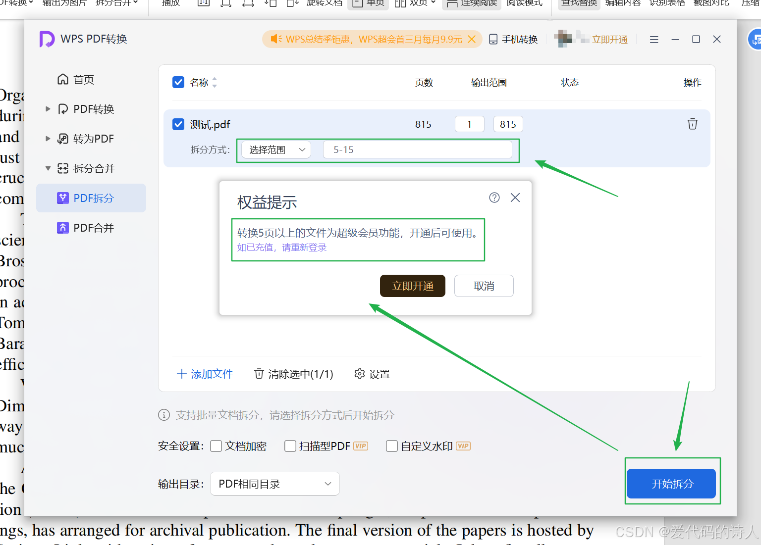761x545 pixels.
Task: Close the 权益提示 dialog
Action: (x=515, y=198)
